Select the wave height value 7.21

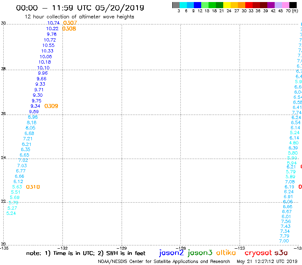click(x=28, y=139)
